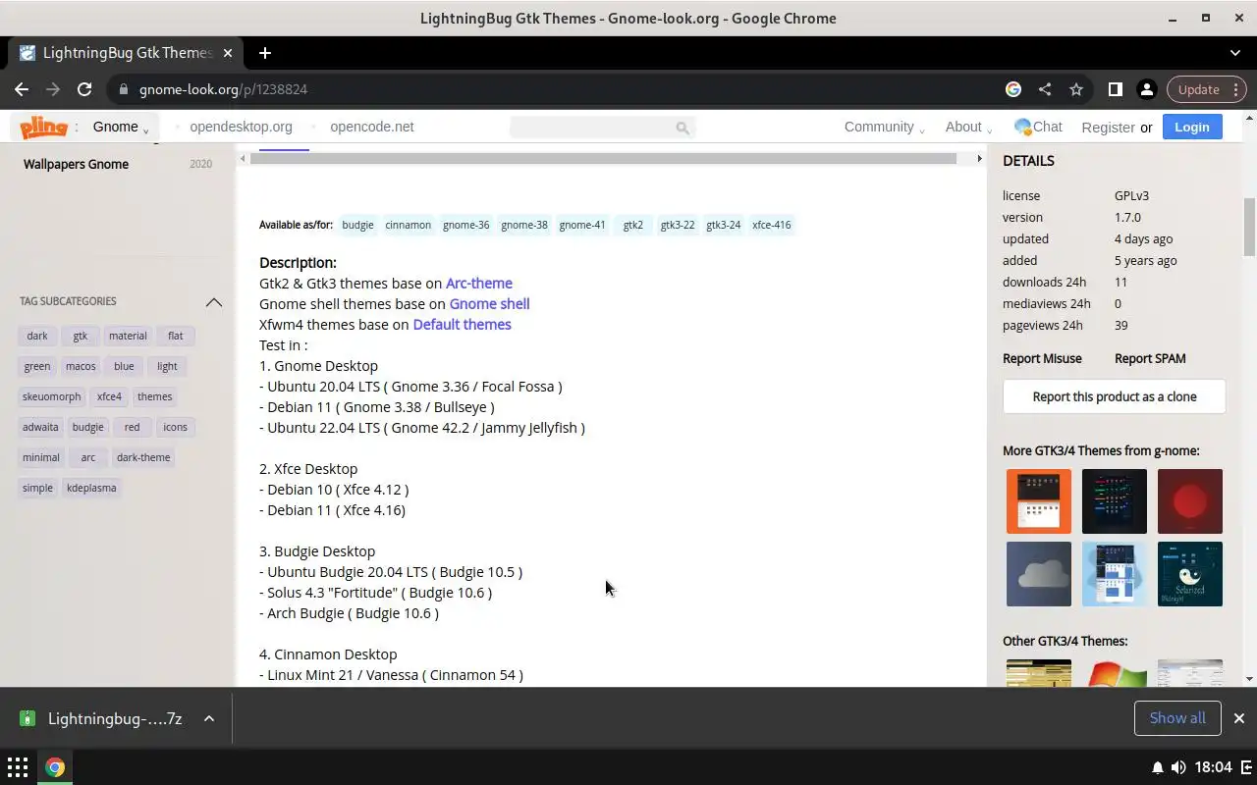Screen dimensions: 1257x785
Task: Select the material tag
Action: point(128,336)
